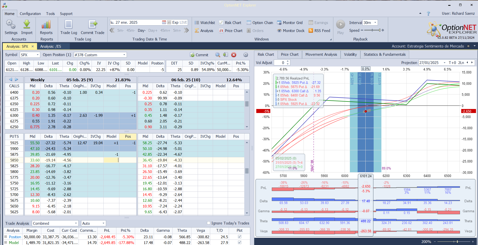Click the Commit Trade ribbon icon
Screen dimensions: 478x245
tap(93, 27)
